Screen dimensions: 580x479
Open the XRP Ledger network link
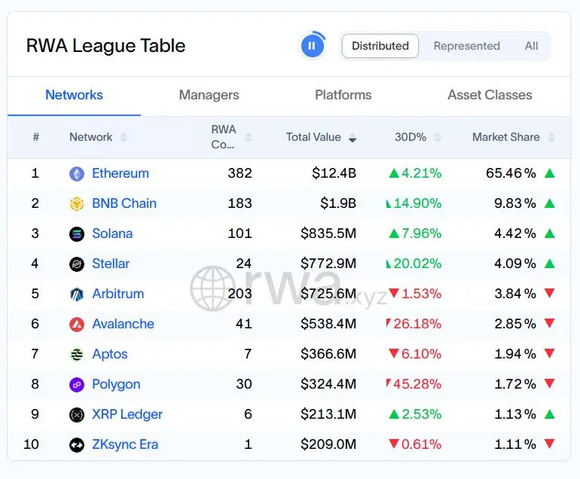127,414
